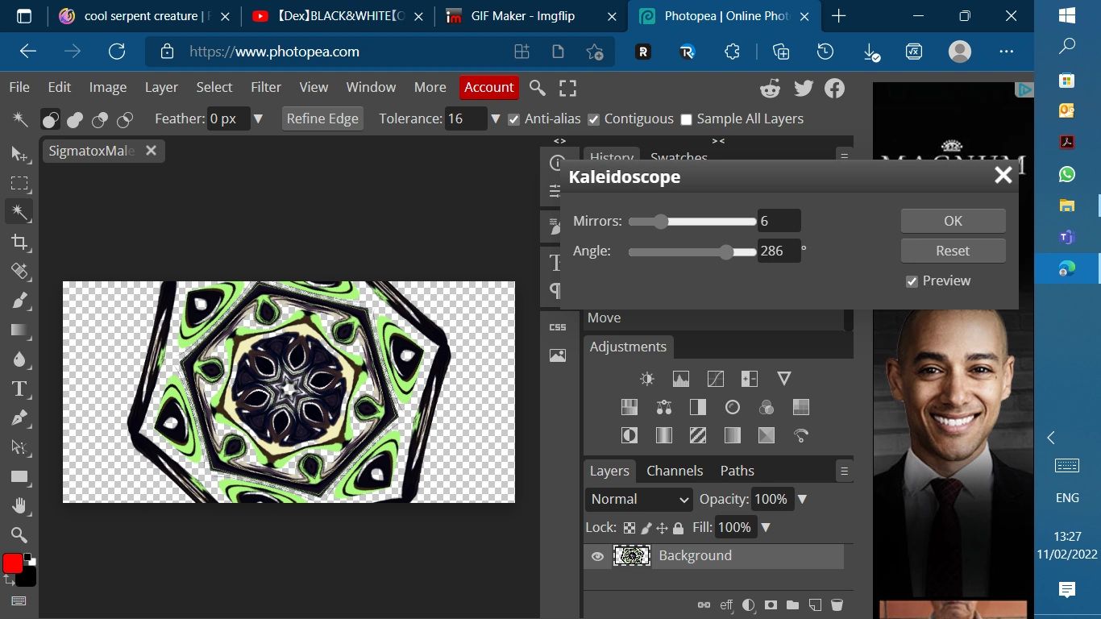Select the Paint Bucket blur drop tool

[x=19, y=359]
